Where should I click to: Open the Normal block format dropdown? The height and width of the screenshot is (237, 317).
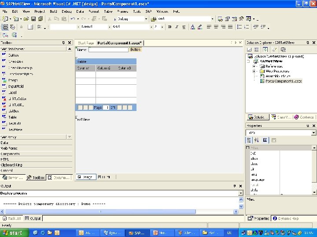[109, 27]
